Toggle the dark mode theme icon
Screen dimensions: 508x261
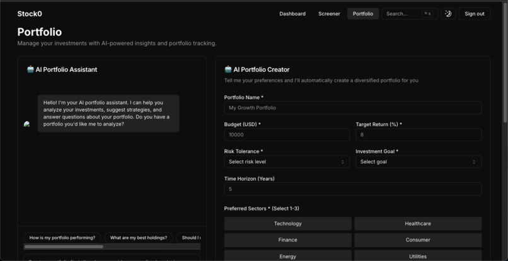448,14
